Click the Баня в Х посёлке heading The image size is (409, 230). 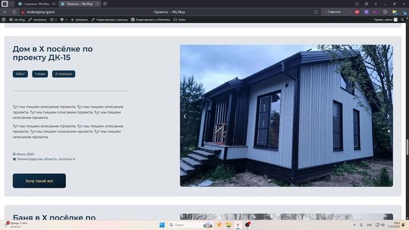click(x=54, y=217)
